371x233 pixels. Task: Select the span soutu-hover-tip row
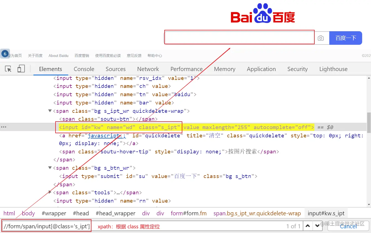(x=169, y=151)
